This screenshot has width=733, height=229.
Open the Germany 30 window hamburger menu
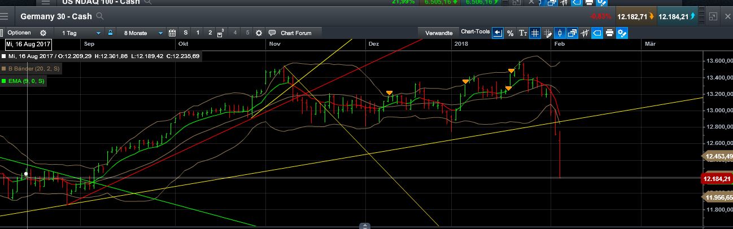point(4,16)
